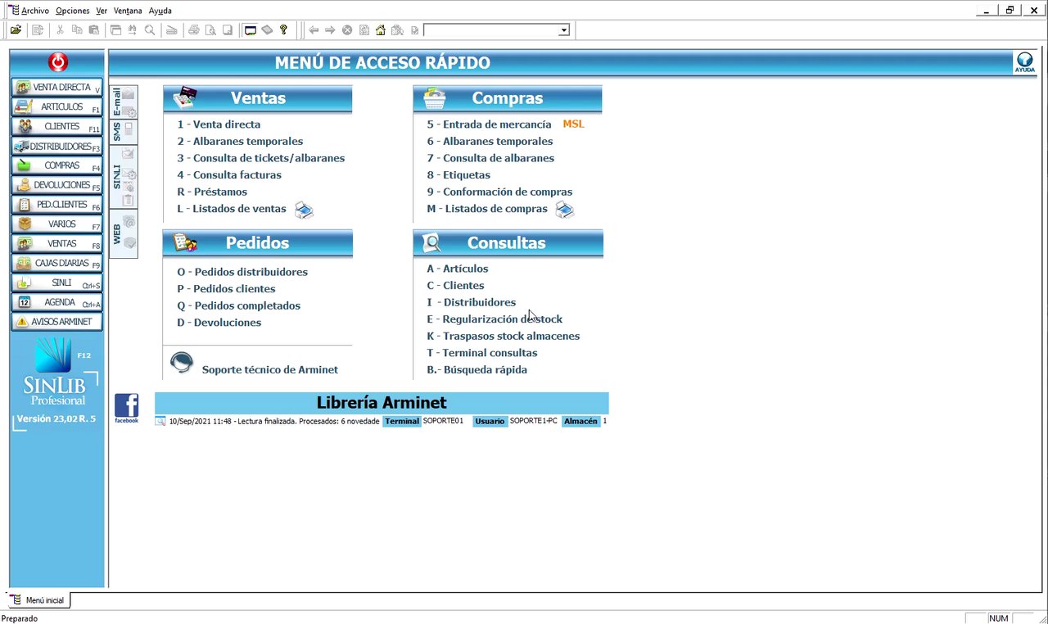
Task: Click the forward arrow toolbar icon
Action: tap(330, 30)
